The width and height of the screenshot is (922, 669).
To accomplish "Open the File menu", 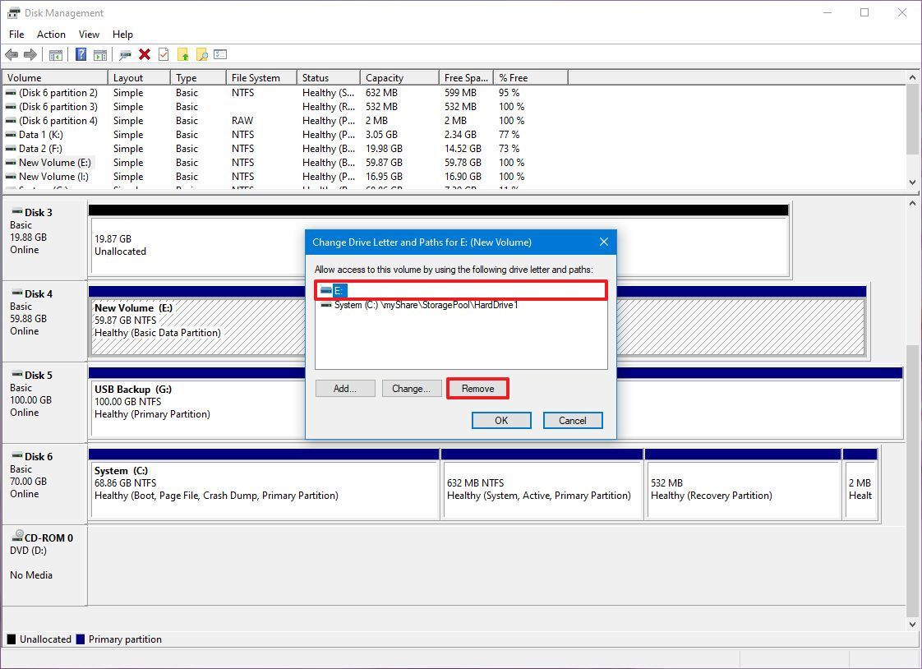I will 16,35.
